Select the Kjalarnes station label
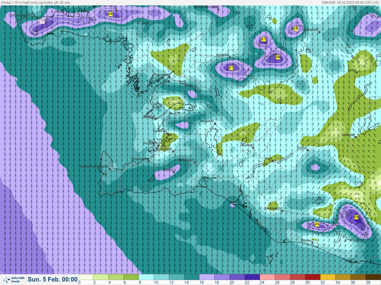381x285 pixels. [x=160, y=131]
